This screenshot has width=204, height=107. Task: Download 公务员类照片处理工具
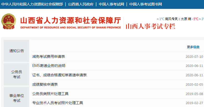50,94
